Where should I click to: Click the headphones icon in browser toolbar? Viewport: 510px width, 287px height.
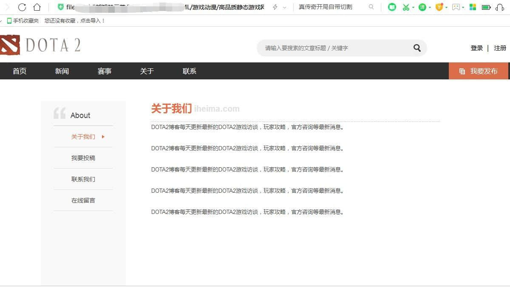pos(500,7)
